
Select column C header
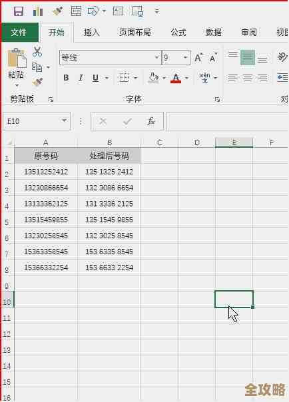coord(160,142)
